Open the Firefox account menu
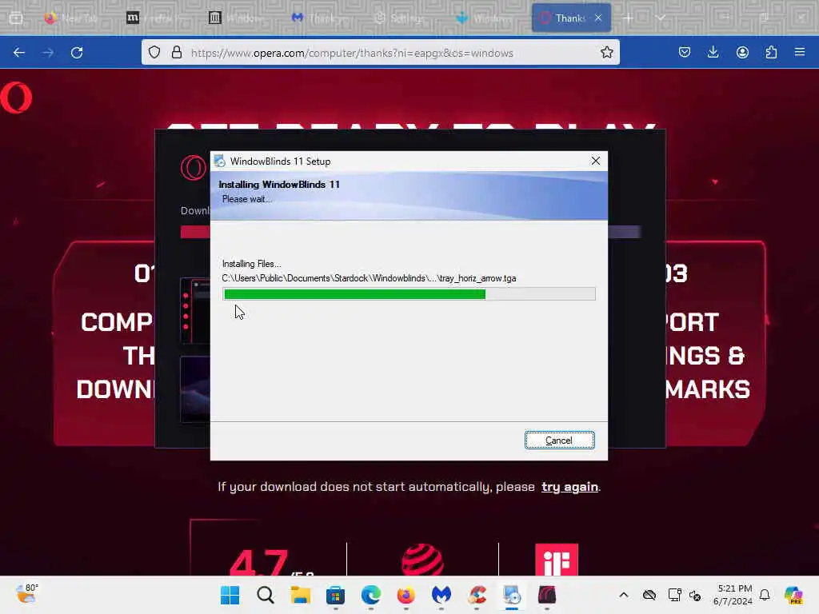 click(742, 52)
